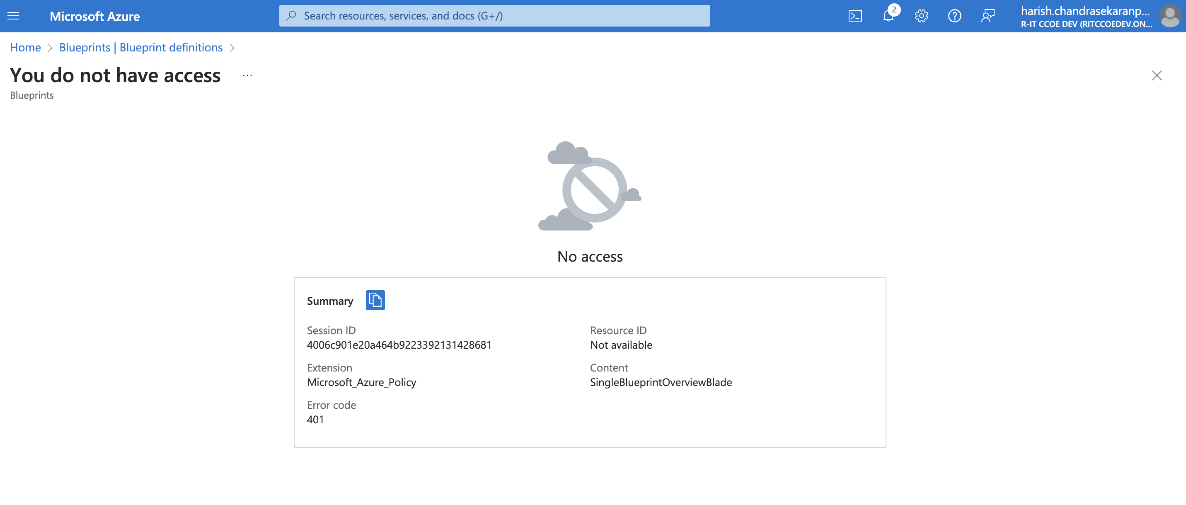Select the Not available resource ID value
The width and height of the screenshot is (1186, 505).
[621, 345]
